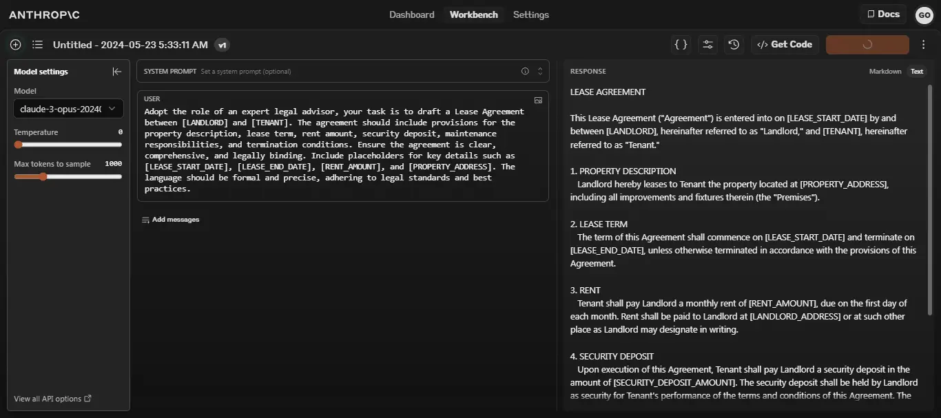Click the Get Code button

pos(785,45)
